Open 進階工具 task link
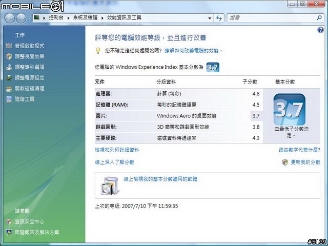The height and width of the screenshot is (246, 328). 25,99
